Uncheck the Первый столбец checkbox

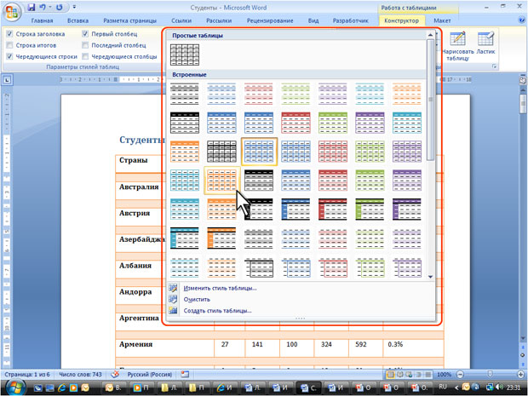(x=85, y=34)
